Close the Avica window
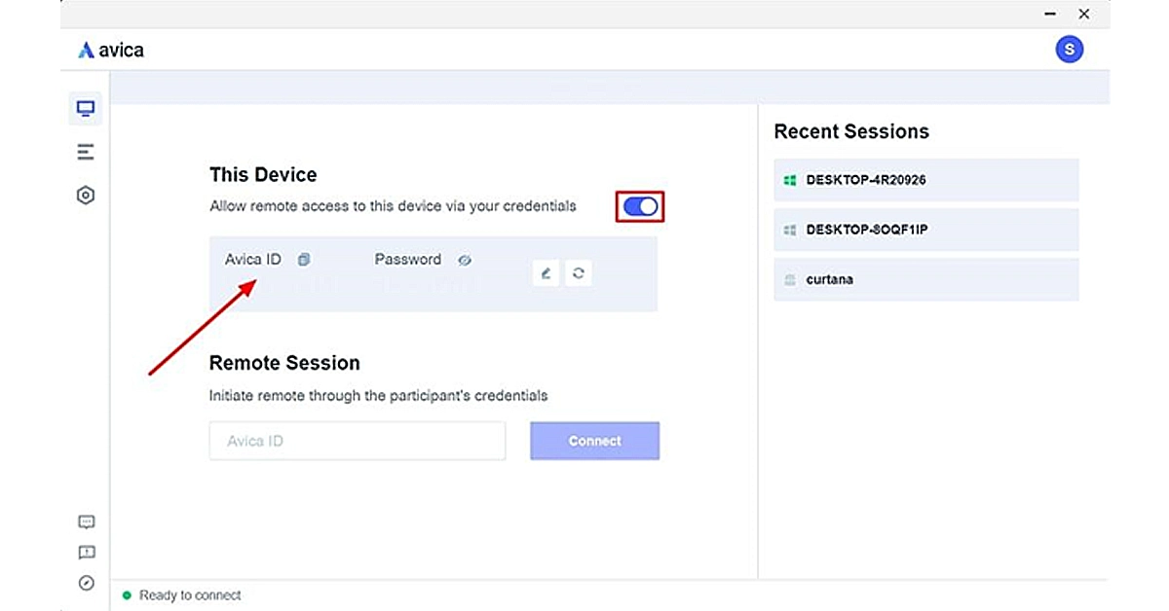Screen dimensions: 1169x611 1083,15
